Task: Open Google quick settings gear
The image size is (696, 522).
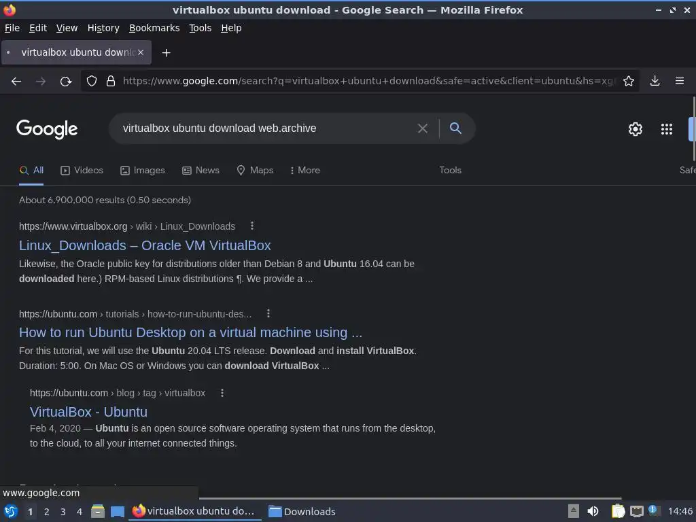Action: point(636,129)
